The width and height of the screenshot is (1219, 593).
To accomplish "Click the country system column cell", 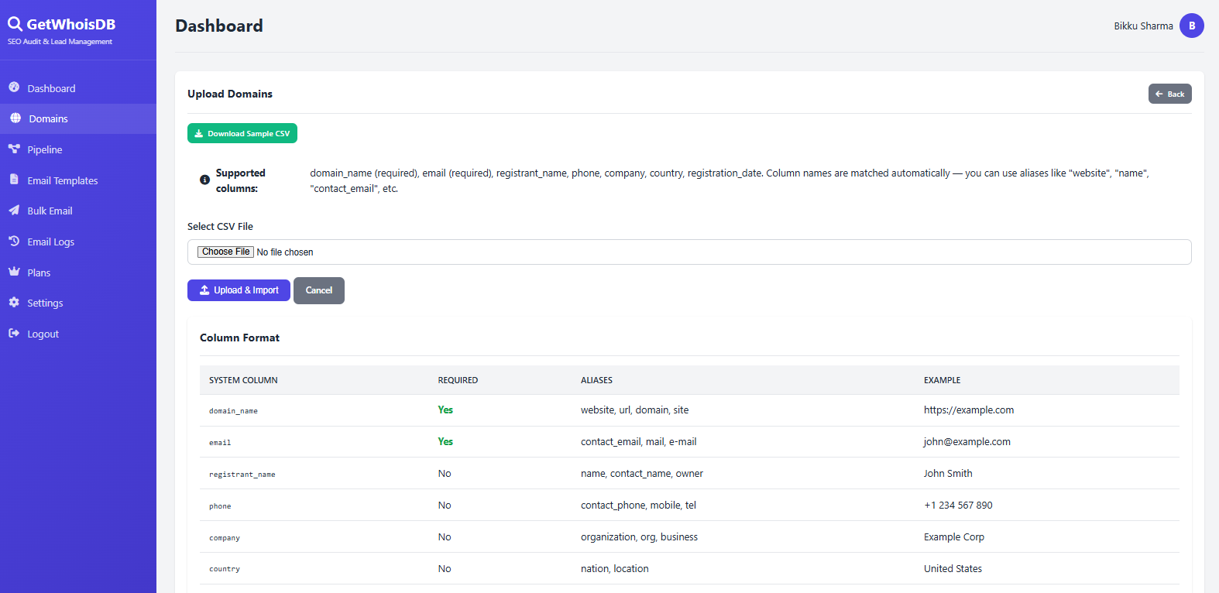I will click(x=225, y=569).
